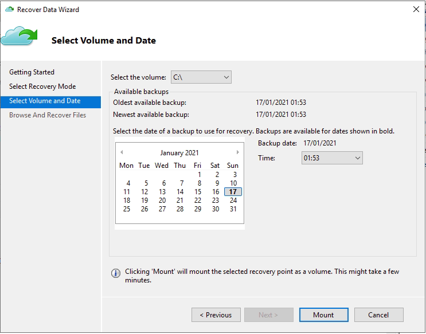Expand the Time dropdown showing 01:53
Image resolution: width=426 pixels, height=334 pixels.
coord(332,158)
